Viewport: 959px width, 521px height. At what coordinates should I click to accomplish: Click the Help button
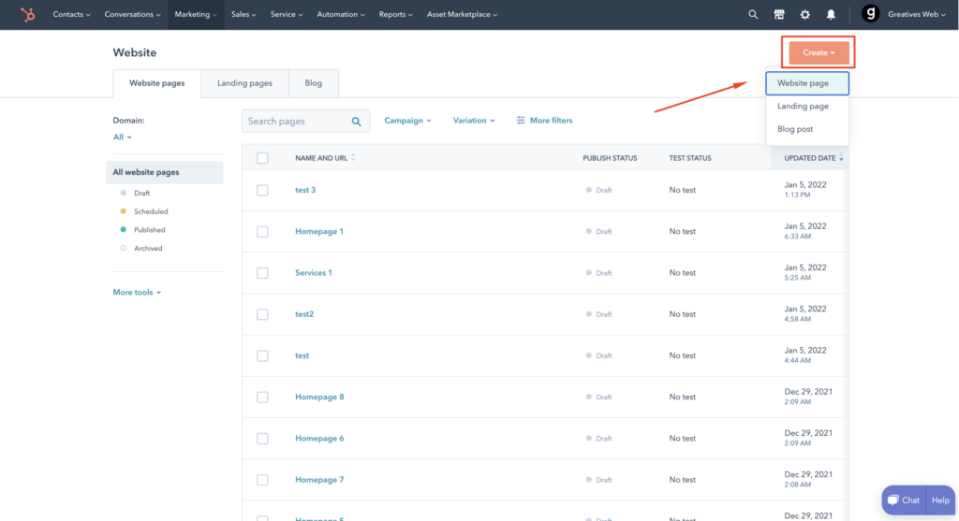(x=940, y=500)
